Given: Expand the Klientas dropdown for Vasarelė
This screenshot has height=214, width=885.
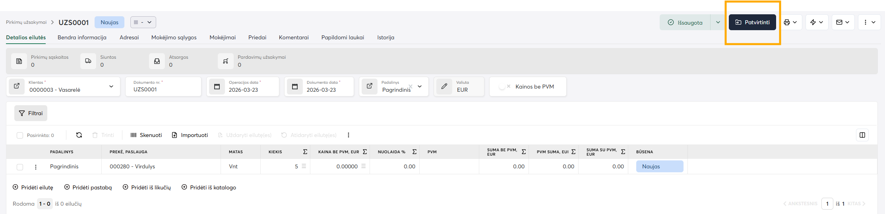Looking at the screenshot, I should coord(111,87).
